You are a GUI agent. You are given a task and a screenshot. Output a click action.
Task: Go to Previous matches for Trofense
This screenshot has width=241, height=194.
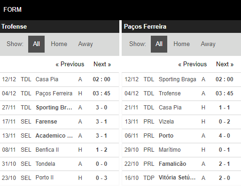coord(70,64)
